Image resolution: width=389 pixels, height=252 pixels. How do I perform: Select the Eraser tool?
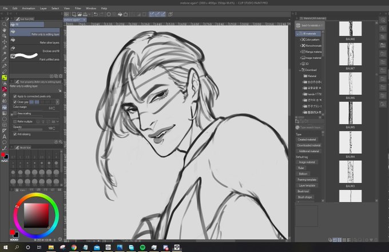4,95
